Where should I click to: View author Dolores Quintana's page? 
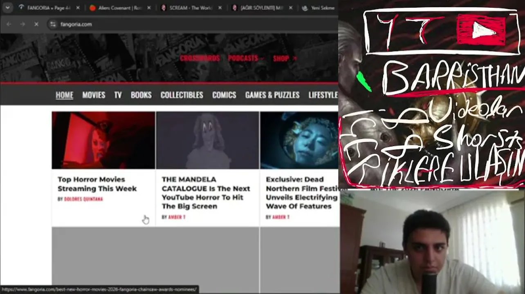click(x=83, y=199)
